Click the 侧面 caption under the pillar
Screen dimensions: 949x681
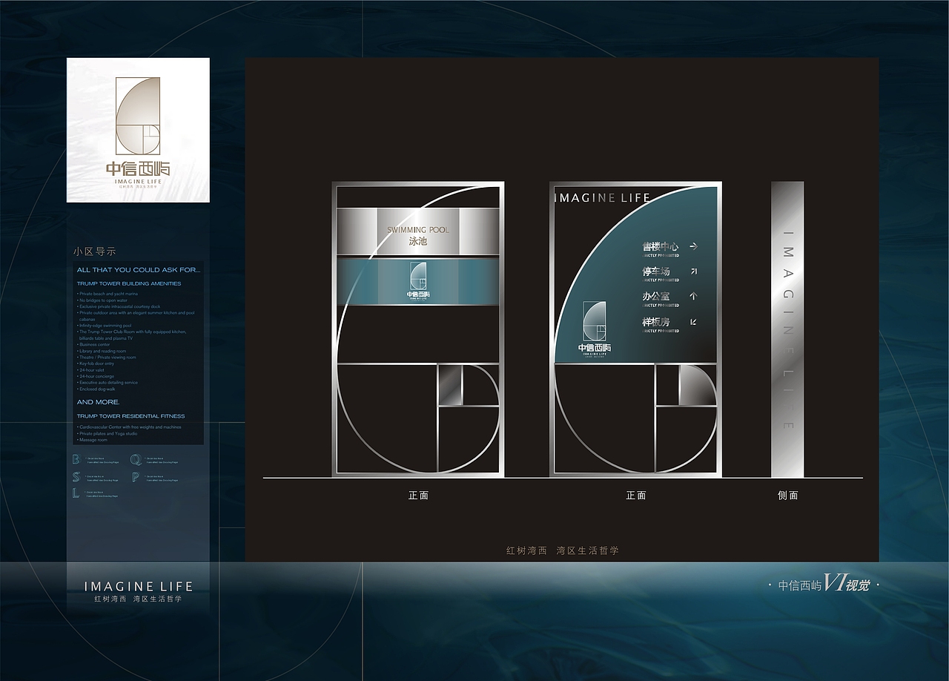pos(788,496)
